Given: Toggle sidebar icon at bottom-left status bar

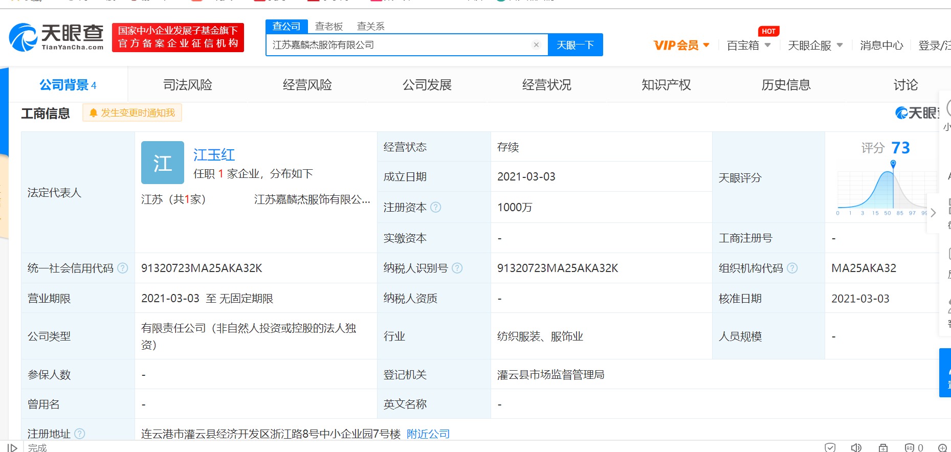Looking at the screenshot, I should click(12, 447).
